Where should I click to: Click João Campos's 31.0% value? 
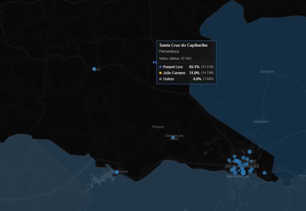click(194, 73)
